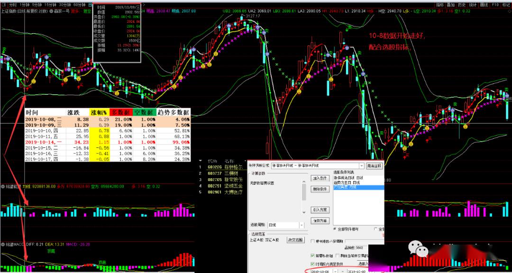
Task: Expand the 条件选股公式 dropdown
Action: pos(361,166)
